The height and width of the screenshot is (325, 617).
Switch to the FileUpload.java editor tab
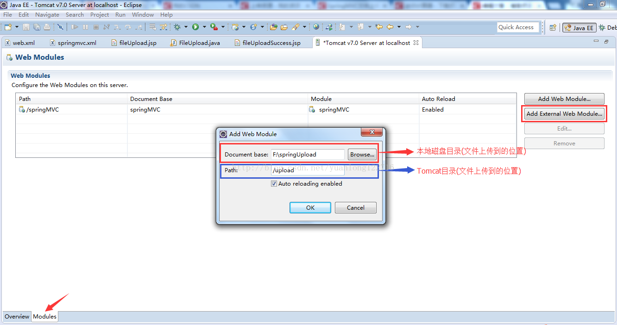(x=199, y=43)
